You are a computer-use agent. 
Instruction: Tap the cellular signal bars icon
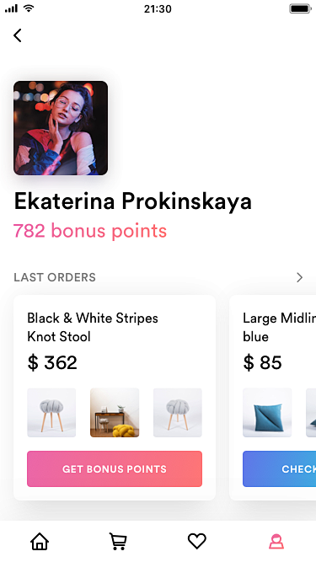[x=11, y=8]
